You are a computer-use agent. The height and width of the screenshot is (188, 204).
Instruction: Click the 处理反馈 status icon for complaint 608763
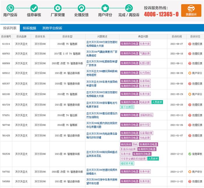coord(190,54)
